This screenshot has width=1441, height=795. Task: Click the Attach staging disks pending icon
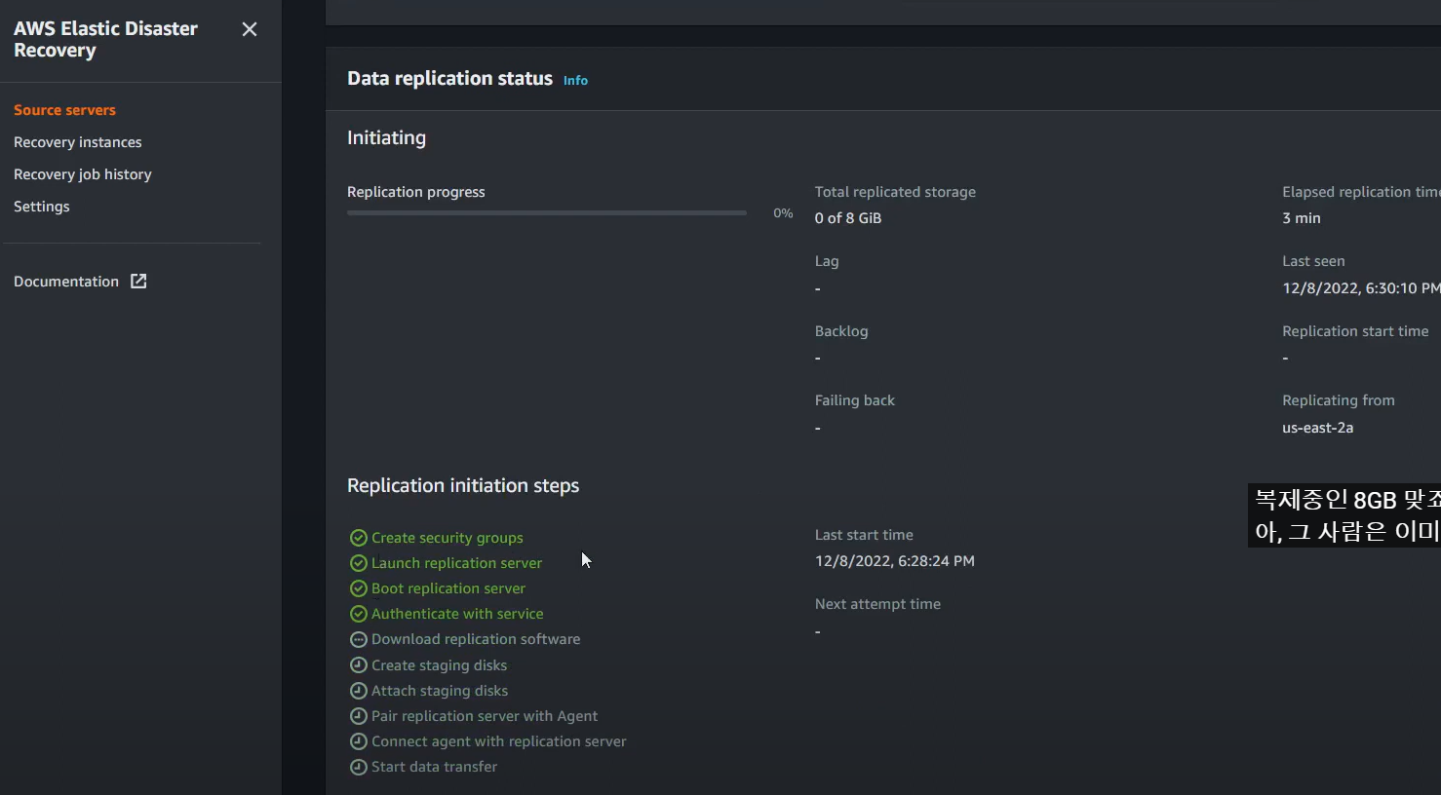(x=358, y=691)
